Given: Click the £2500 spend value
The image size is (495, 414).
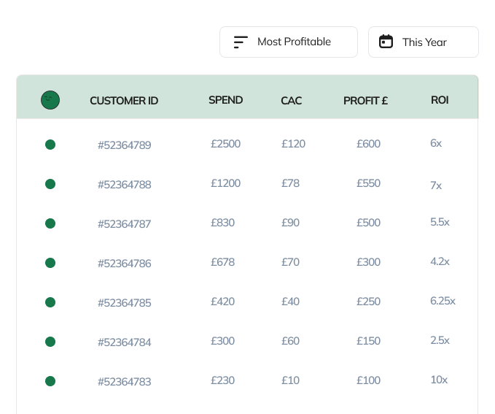Looking at the screenshot, I should 226,144.
